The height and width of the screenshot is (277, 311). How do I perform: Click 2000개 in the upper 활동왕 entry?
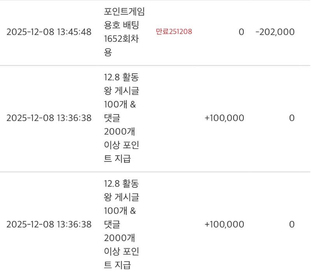tap(120, 132)
